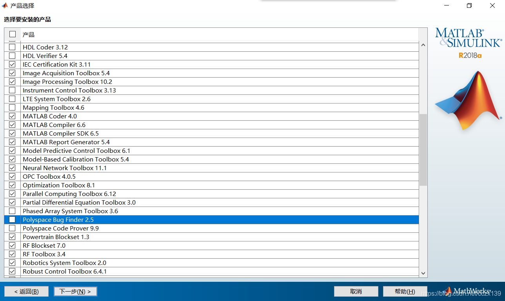This screenshot has height=301, width=505.
Task: Select Powertrain Blockset 1.3 row text
Action: [56, 237]
